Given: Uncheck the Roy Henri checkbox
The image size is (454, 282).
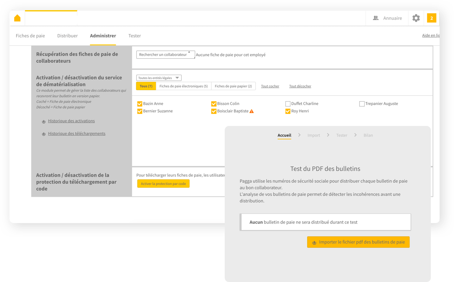Looking at the screenshot, I should [x=288, y=111].
